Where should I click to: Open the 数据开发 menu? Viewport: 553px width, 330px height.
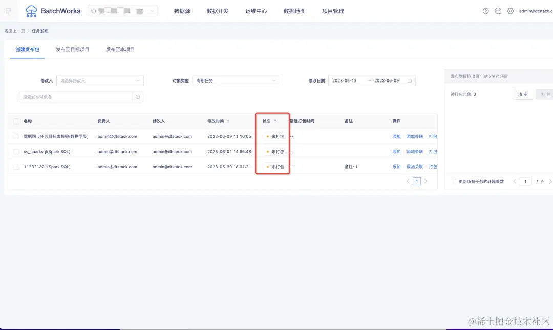[x=218, y=11]
